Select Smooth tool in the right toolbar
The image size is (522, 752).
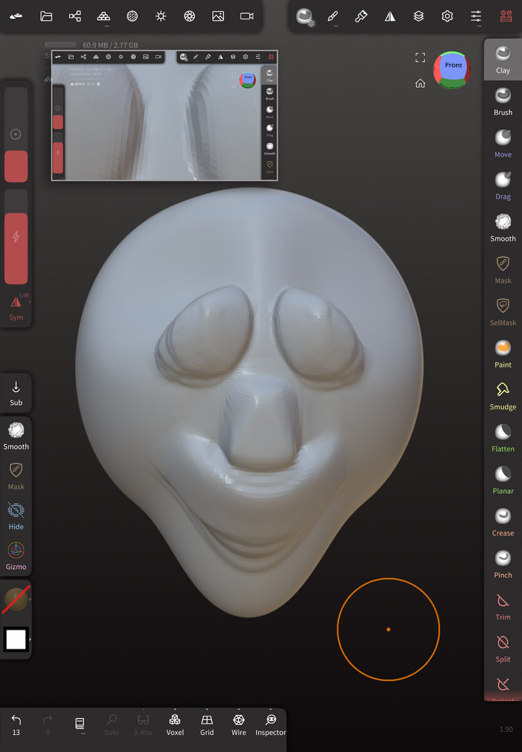point(503,227)
